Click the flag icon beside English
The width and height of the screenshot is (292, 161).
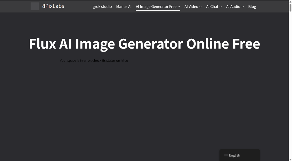tap(226, 155)
